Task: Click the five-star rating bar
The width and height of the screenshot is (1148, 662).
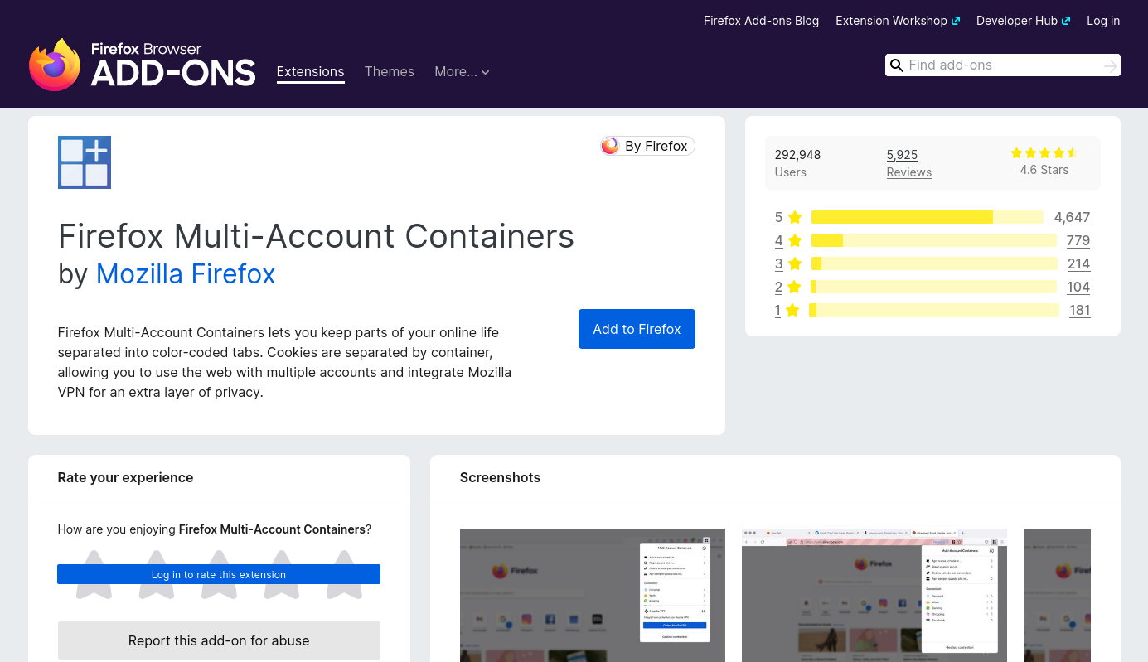Action: (x=927, y=217)
